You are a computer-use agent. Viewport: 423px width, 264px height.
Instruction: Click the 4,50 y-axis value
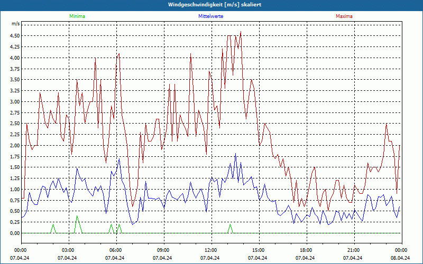pyautogui.click(x=15, y=36)
